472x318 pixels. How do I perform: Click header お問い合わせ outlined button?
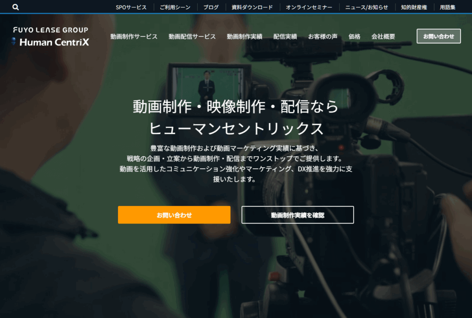(x=439, y=36)
